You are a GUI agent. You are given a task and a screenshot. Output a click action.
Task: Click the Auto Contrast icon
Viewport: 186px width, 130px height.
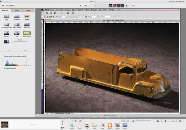pyautogui.click(x=17, y=25)
